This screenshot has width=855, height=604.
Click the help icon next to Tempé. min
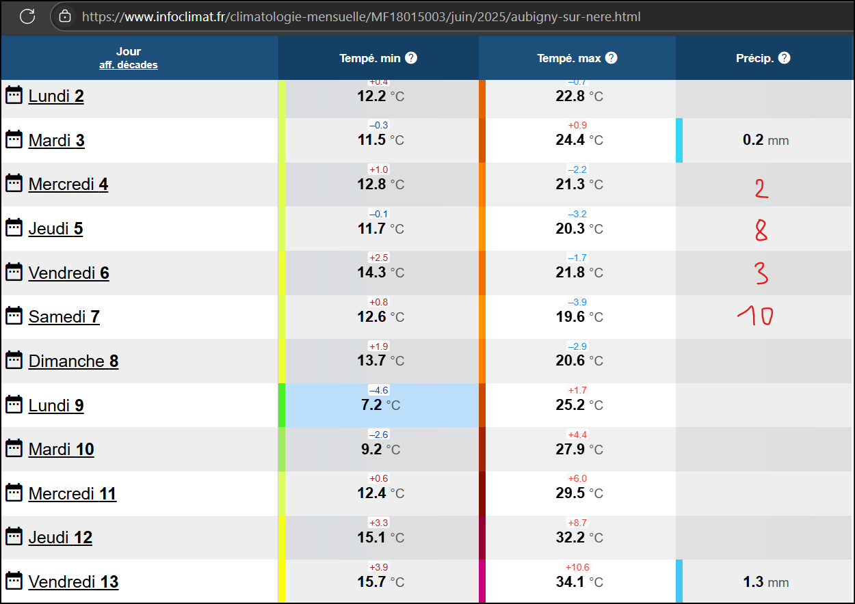pos(411,58)
